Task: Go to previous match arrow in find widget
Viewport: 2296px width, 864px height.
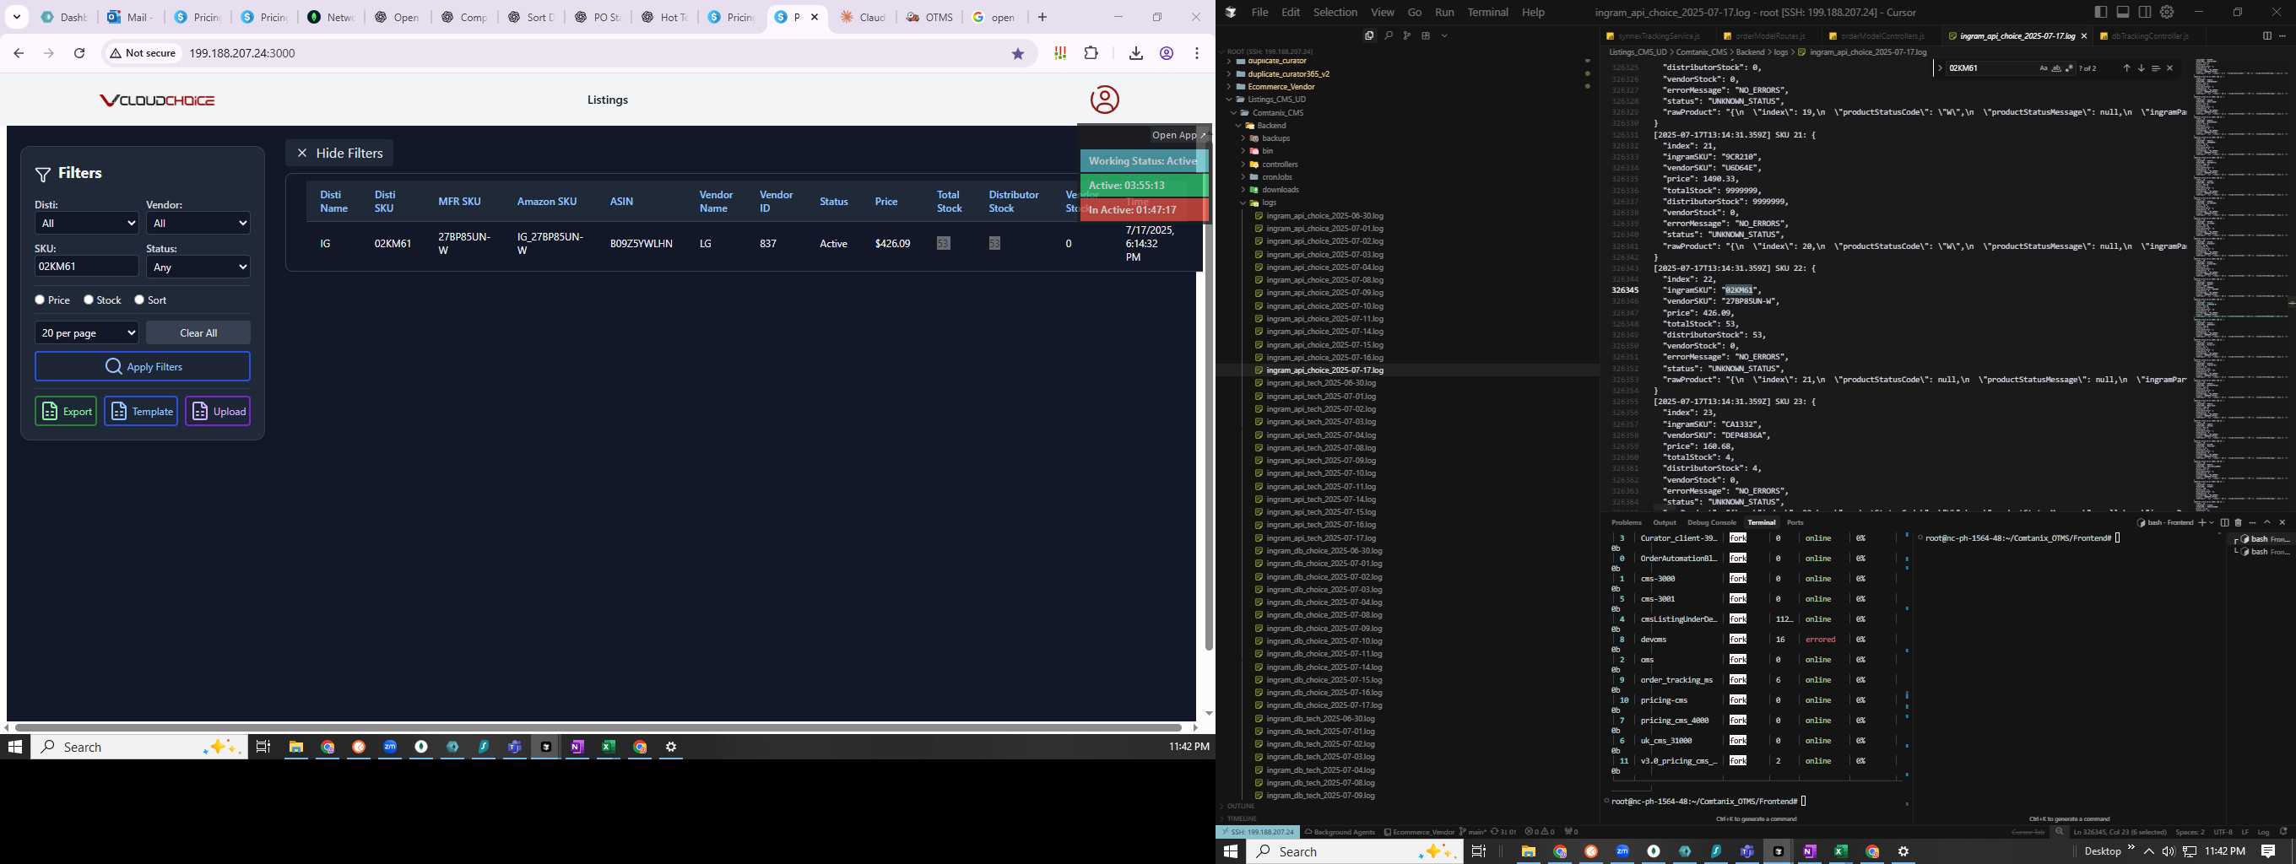Action: [2125, 67]
